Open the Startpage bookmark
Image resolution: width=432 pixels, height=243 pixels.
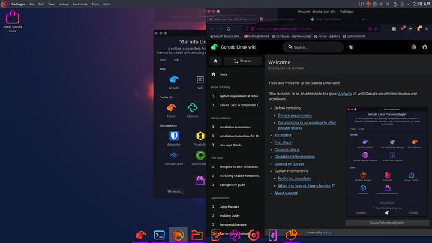tap(280, 37)
